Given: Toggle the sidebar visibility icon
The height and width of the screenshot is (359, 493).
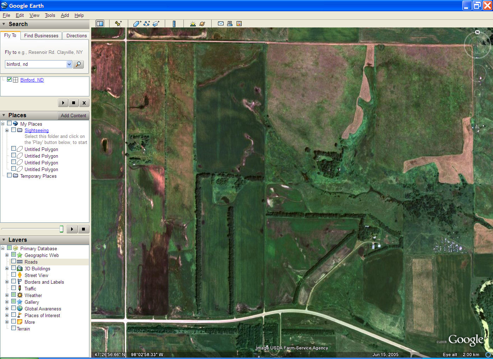Looking at the screenshot, I should click(100, 24).
